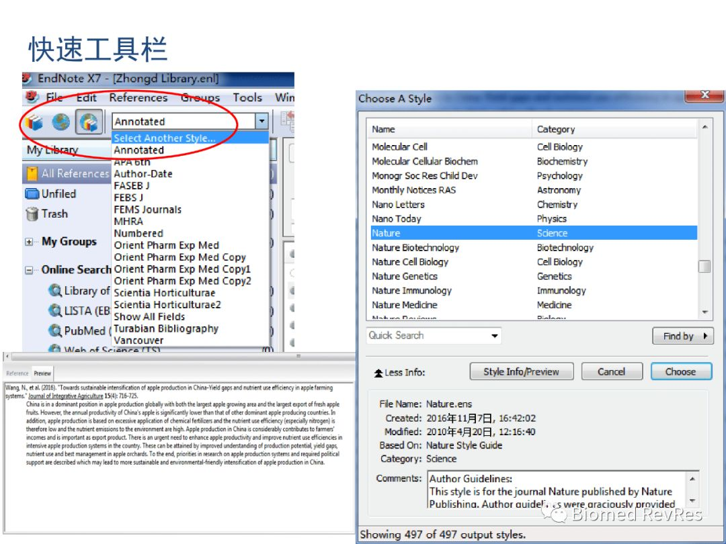Collapse the Less Info section
The image size is (726, 544).
click(399, 372)
